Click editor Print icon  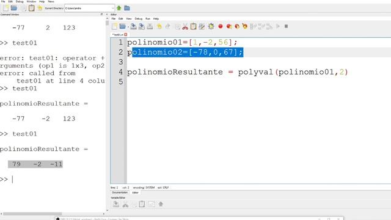[150, 26]
